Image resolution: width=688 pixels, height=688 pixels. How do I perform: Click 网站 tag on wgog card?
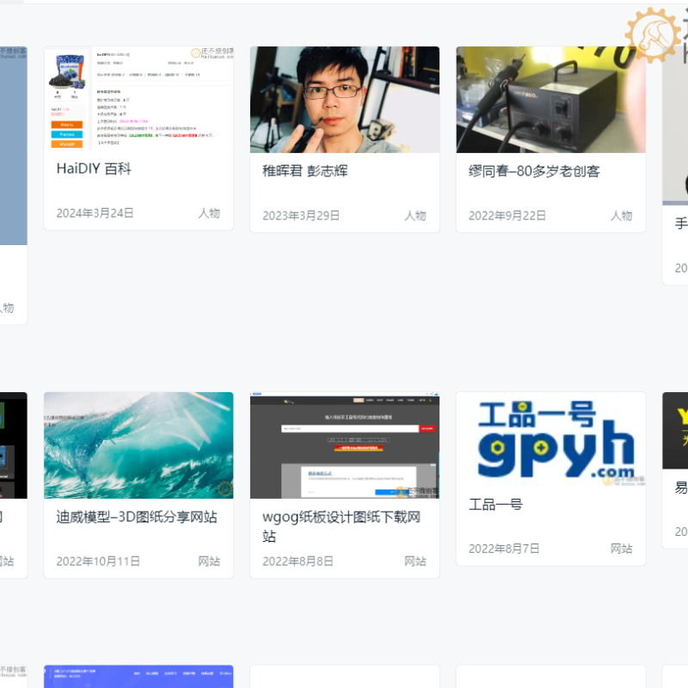(415, 562)
